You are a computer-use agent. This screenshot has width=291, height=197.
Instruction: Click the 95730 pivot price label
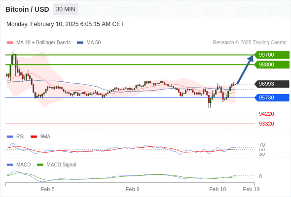pyautogui.click(x=271, y=98)
